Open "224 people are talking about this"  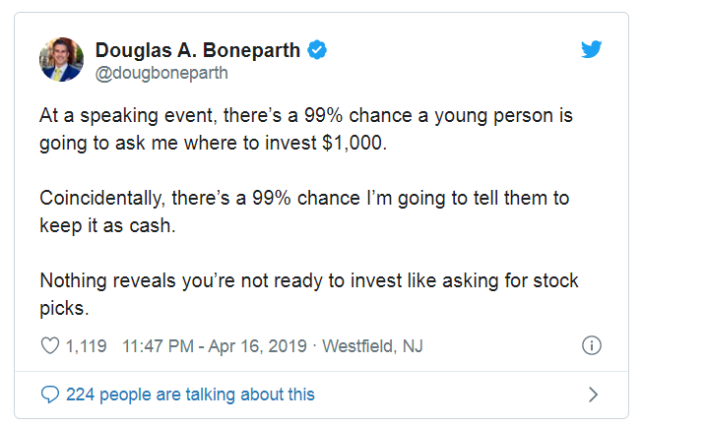coord(190,395)
